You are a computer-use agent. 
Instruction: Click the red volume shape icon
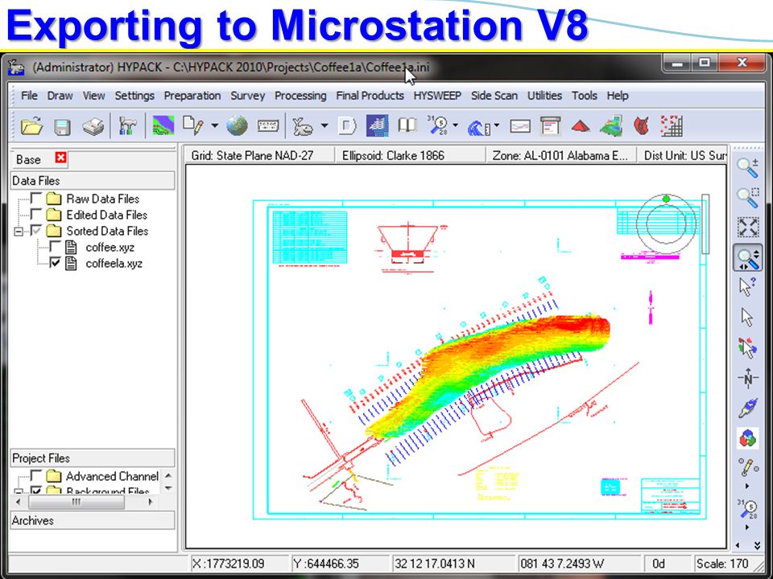click(x=642, y=126)
